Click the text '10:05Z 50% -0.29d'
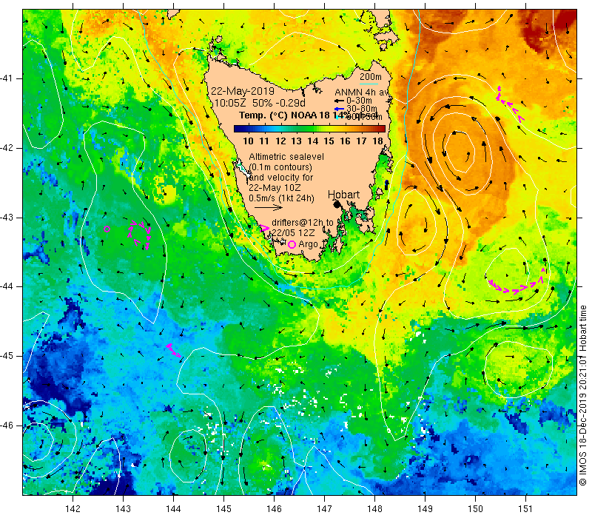Screen dimensions: 592x518 (260, 103)
